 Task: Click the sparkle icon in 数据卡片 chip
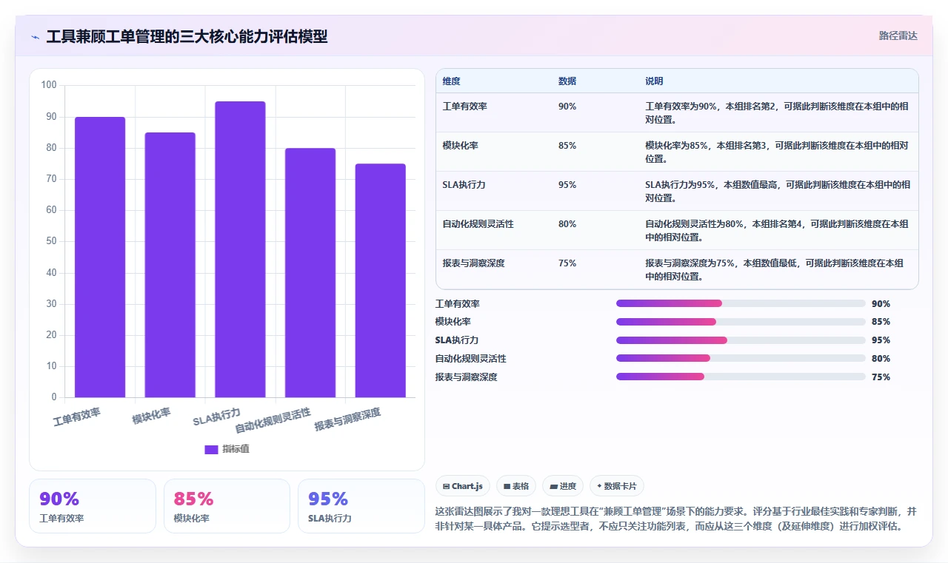point(599,486)
